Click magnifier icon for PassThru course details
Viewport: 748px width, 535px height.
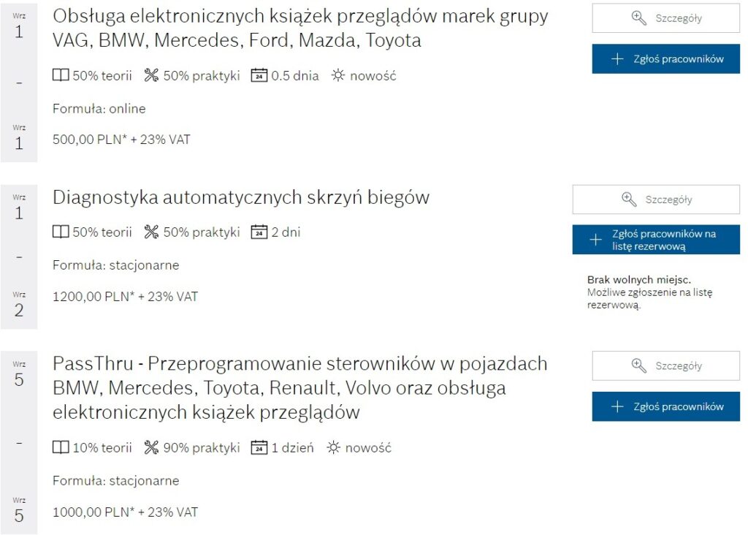(x=639, y=365)
